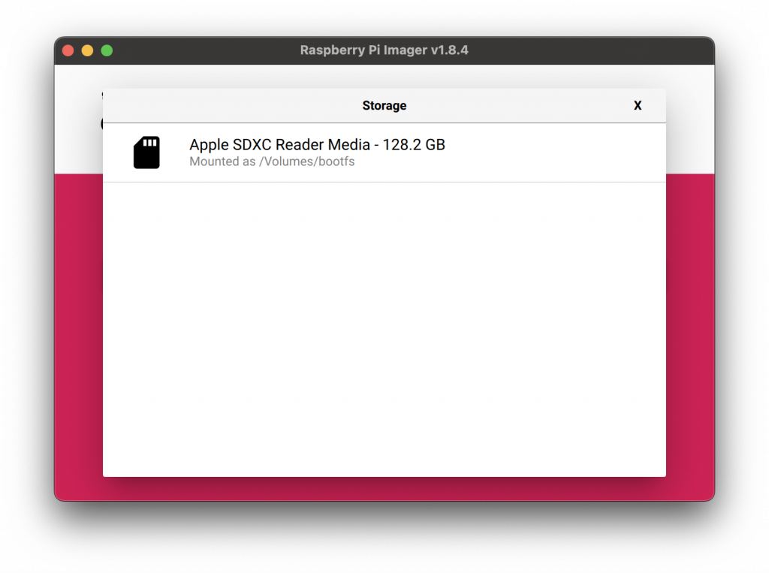Click the Storage header bar left of the title
The width and height of the screenshot is (769, 573).
pyautogui.click(x=225, y=106)
